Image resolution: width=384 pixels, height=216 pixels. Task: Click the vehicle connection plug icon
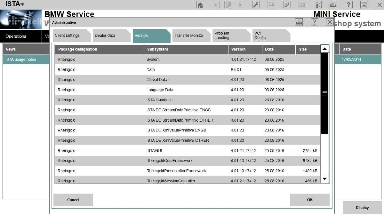pos(287,5)
